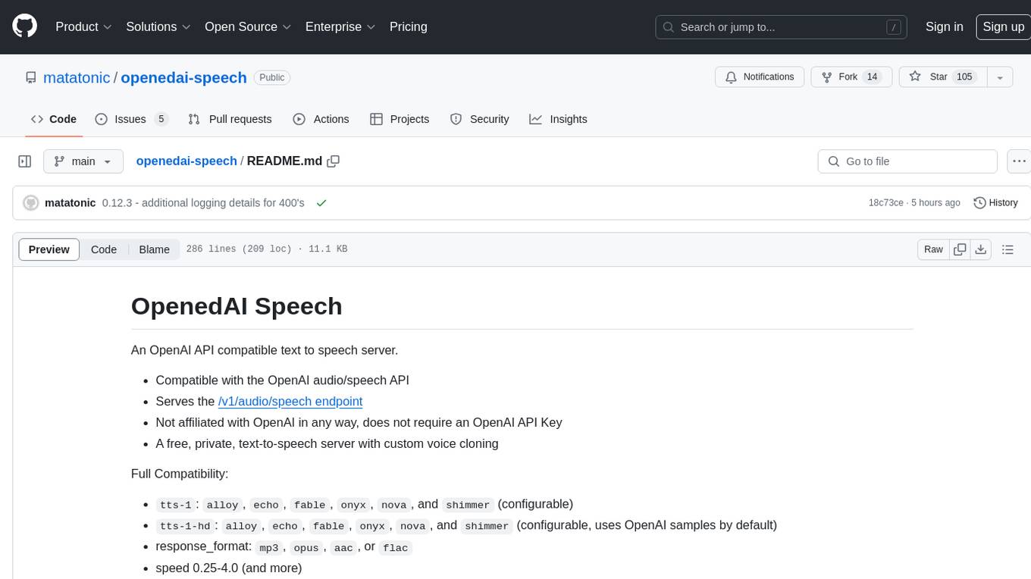Switch to the Issues tab
Screen dimensions: 1031x579
(x=131, y=119)
